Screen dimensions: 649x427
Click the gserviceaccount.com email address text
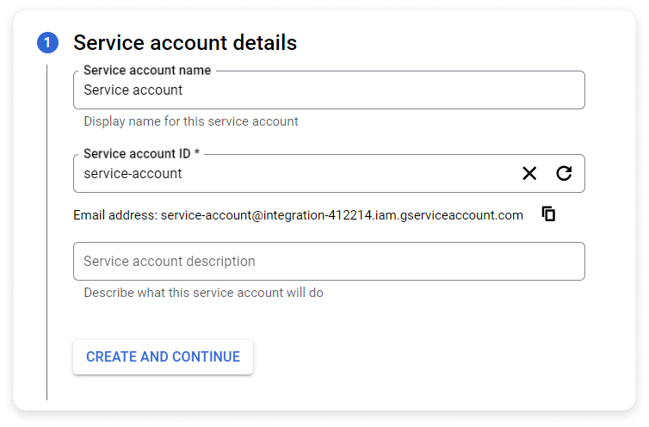[x=342, y=215]
